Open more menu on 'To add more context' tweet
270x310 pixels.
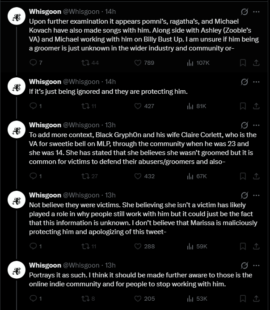click(x=256, y=125)
